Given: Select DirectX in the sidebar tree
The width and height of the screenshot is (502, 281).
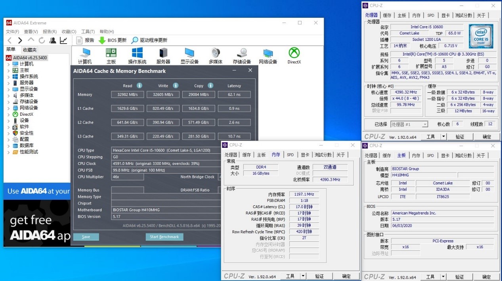Looking at the screenshot, I should point(27,115).
